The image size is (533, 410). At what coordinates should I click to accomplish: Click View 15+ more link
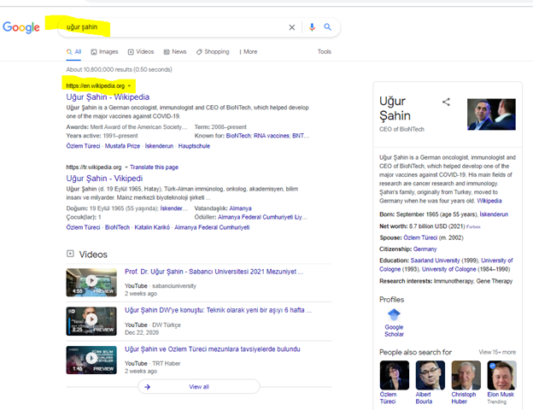[x=497, y=352]
